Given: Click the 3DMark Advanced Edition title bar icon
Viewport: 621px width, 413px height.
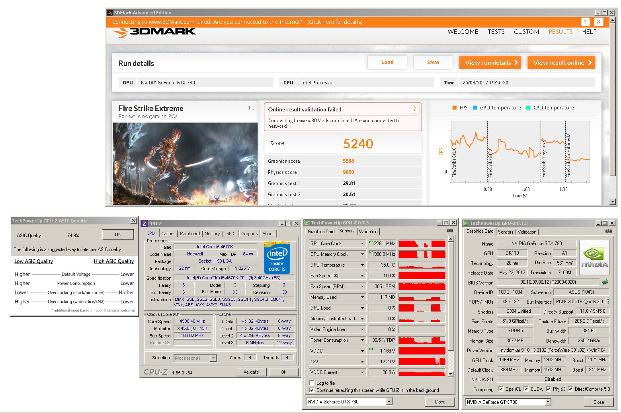Looking at the screenshot, I should pos(110,13).
